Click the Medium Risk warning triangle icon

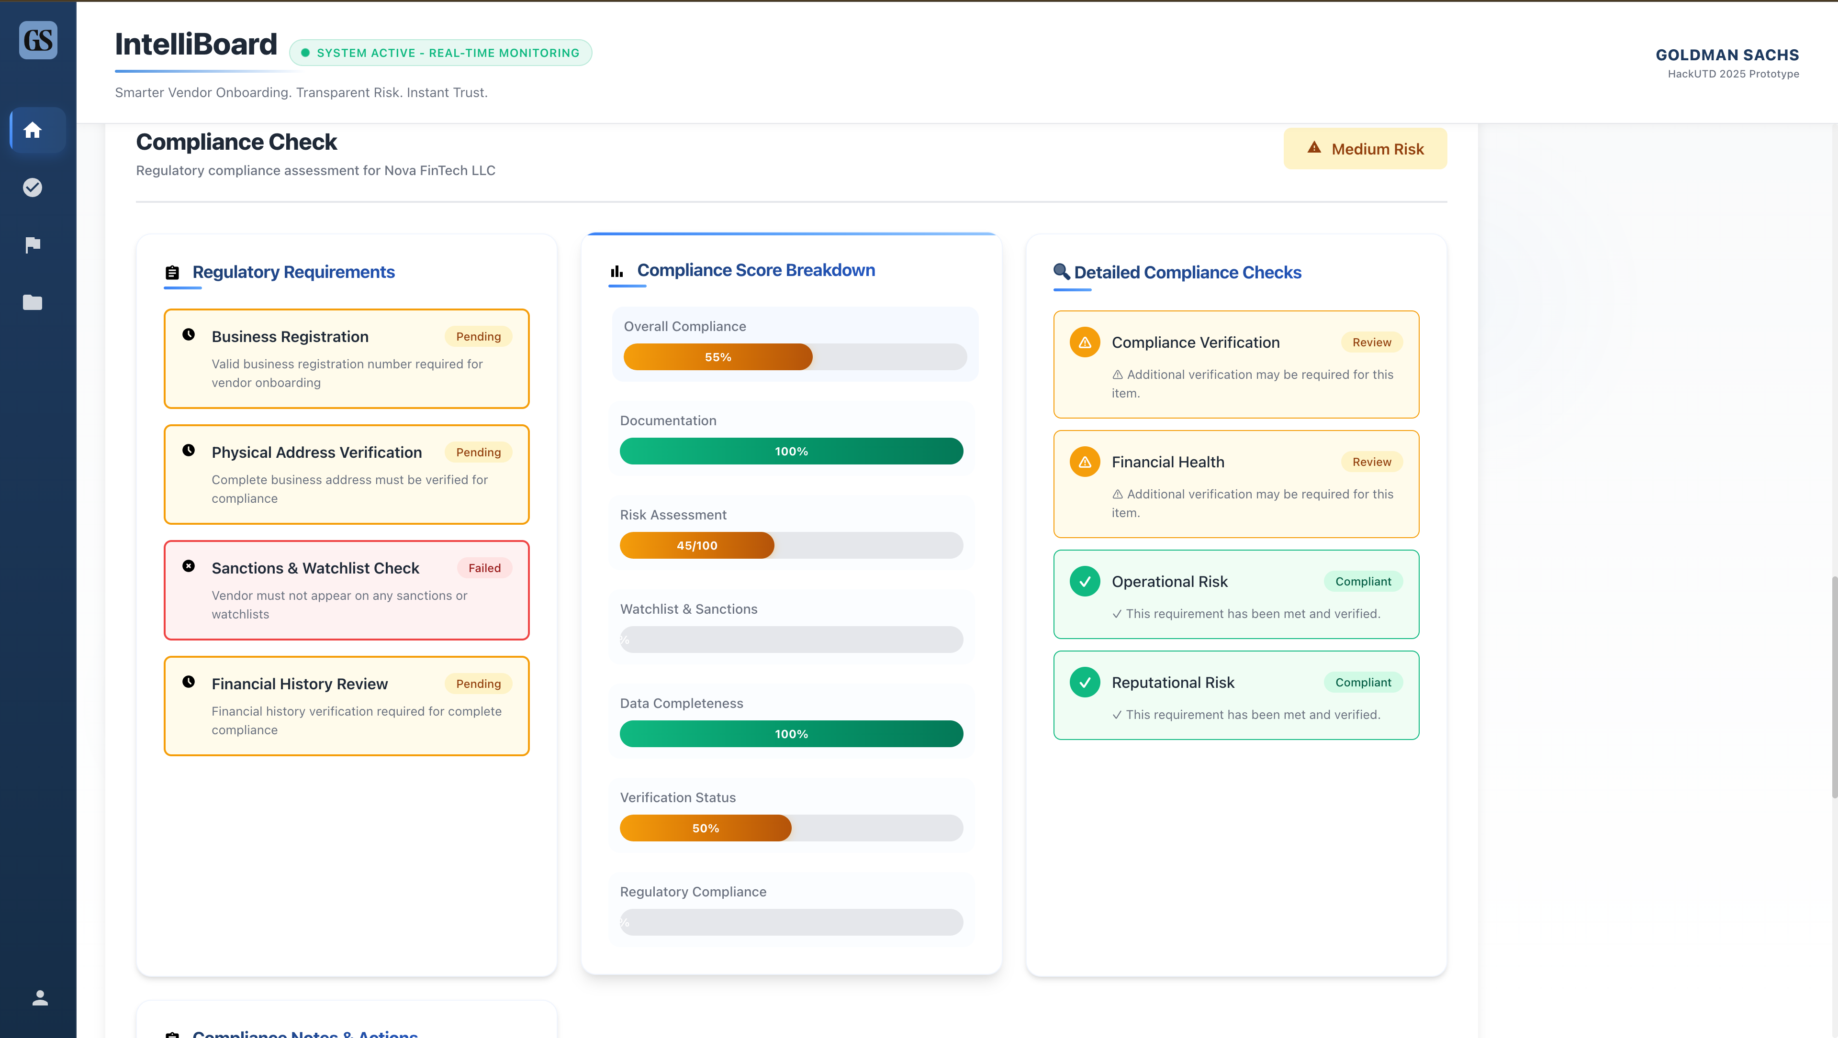tap(1313, 148)
